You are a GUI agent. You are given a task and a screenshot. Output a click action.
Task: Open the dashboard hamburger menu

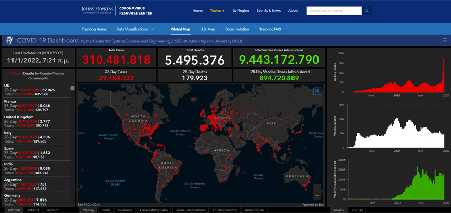pyautogui.click(x=445, y=40)
